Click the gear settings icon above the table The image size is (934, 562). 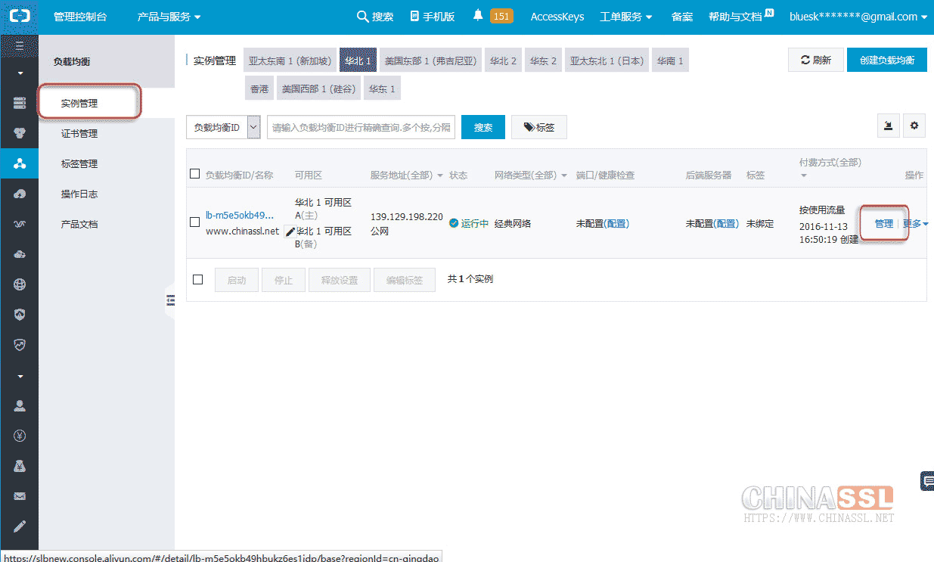pyautogui.click(x=914, y=126)
